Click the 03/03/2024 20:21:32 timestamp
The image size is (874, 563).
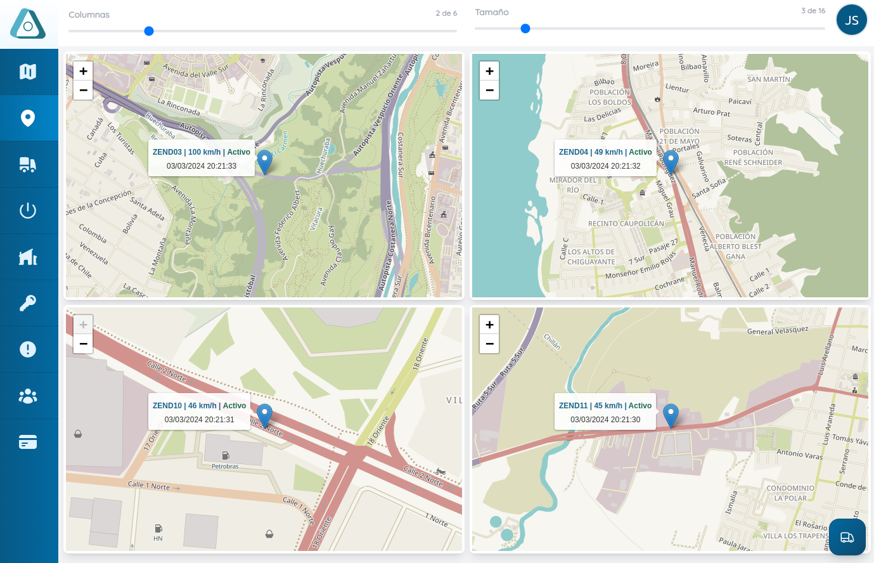coord(605,166)
